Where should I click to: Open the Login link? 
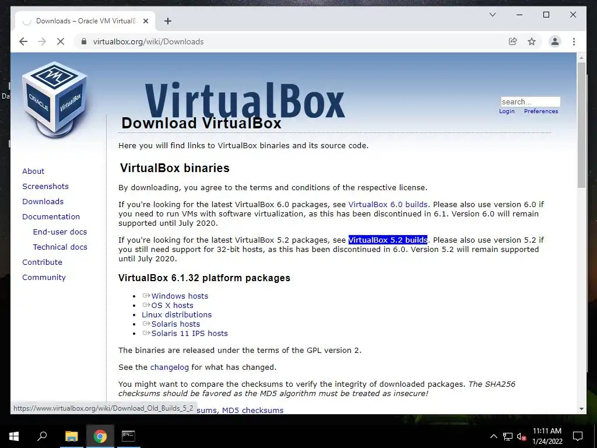(x=507, y=111)
